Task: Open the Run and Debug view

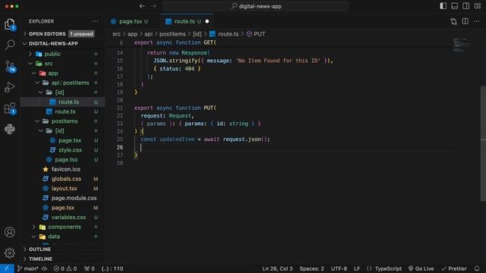Action: pyautogui.click(x=10, y=87)
